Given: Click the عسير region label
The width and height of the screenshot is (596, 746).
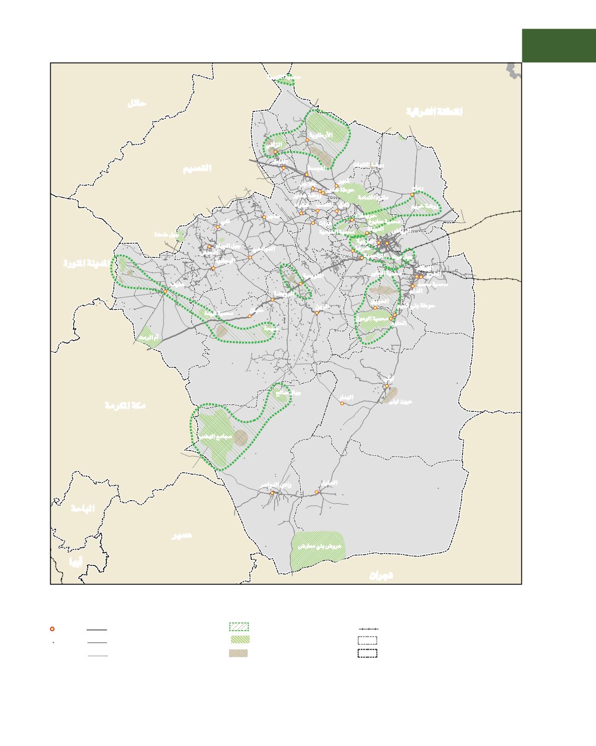Looking at the screenshot, I should pyautogui.click(x=181, y=536).
